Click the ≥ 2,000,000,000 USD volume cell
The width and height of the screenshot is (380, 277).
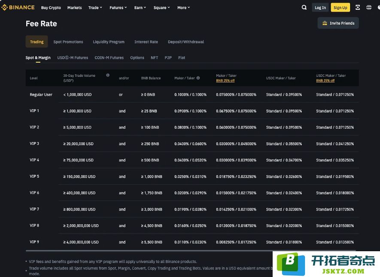(81, 225)
